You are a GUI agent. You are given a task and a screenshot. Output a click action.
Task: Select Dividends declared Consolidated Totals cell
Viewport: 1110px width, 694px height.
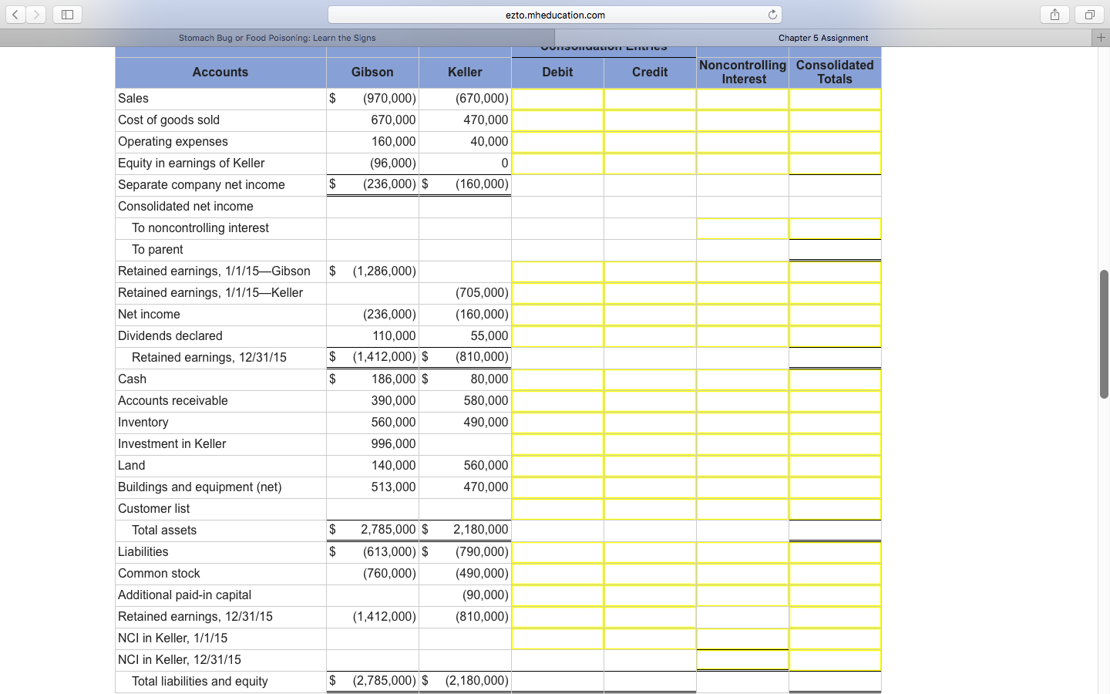[x=835, y=336]
